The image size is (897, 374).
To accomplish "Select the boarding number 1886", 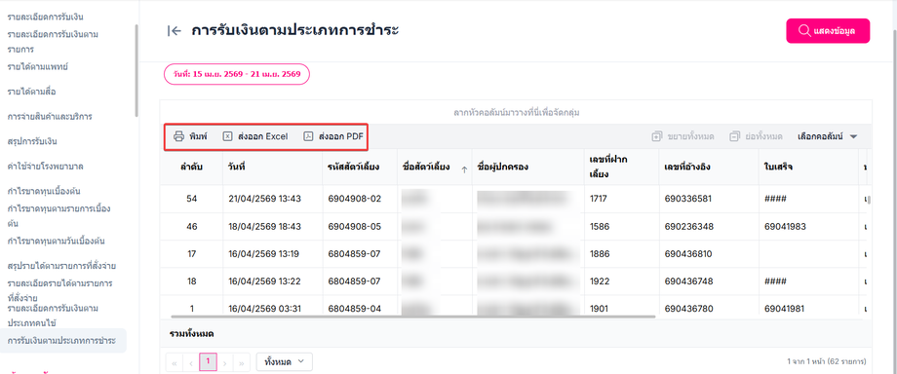I will 599,254.
